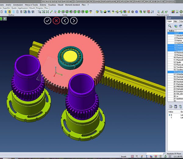The image size is (183, 159).
Task: Select layer row 0 MT
Action: (x=175, y=33)
